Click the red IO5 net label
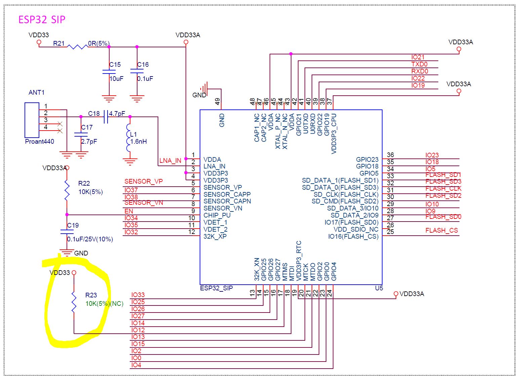Viewport: 520px width, 379px height. [431, 169]
